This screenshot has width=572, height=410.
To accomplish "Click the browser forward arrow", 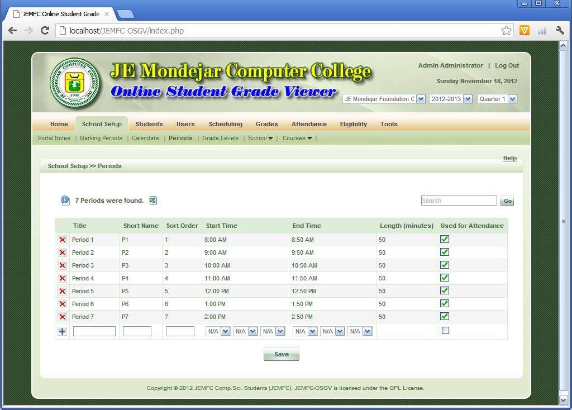I will 28,30.
